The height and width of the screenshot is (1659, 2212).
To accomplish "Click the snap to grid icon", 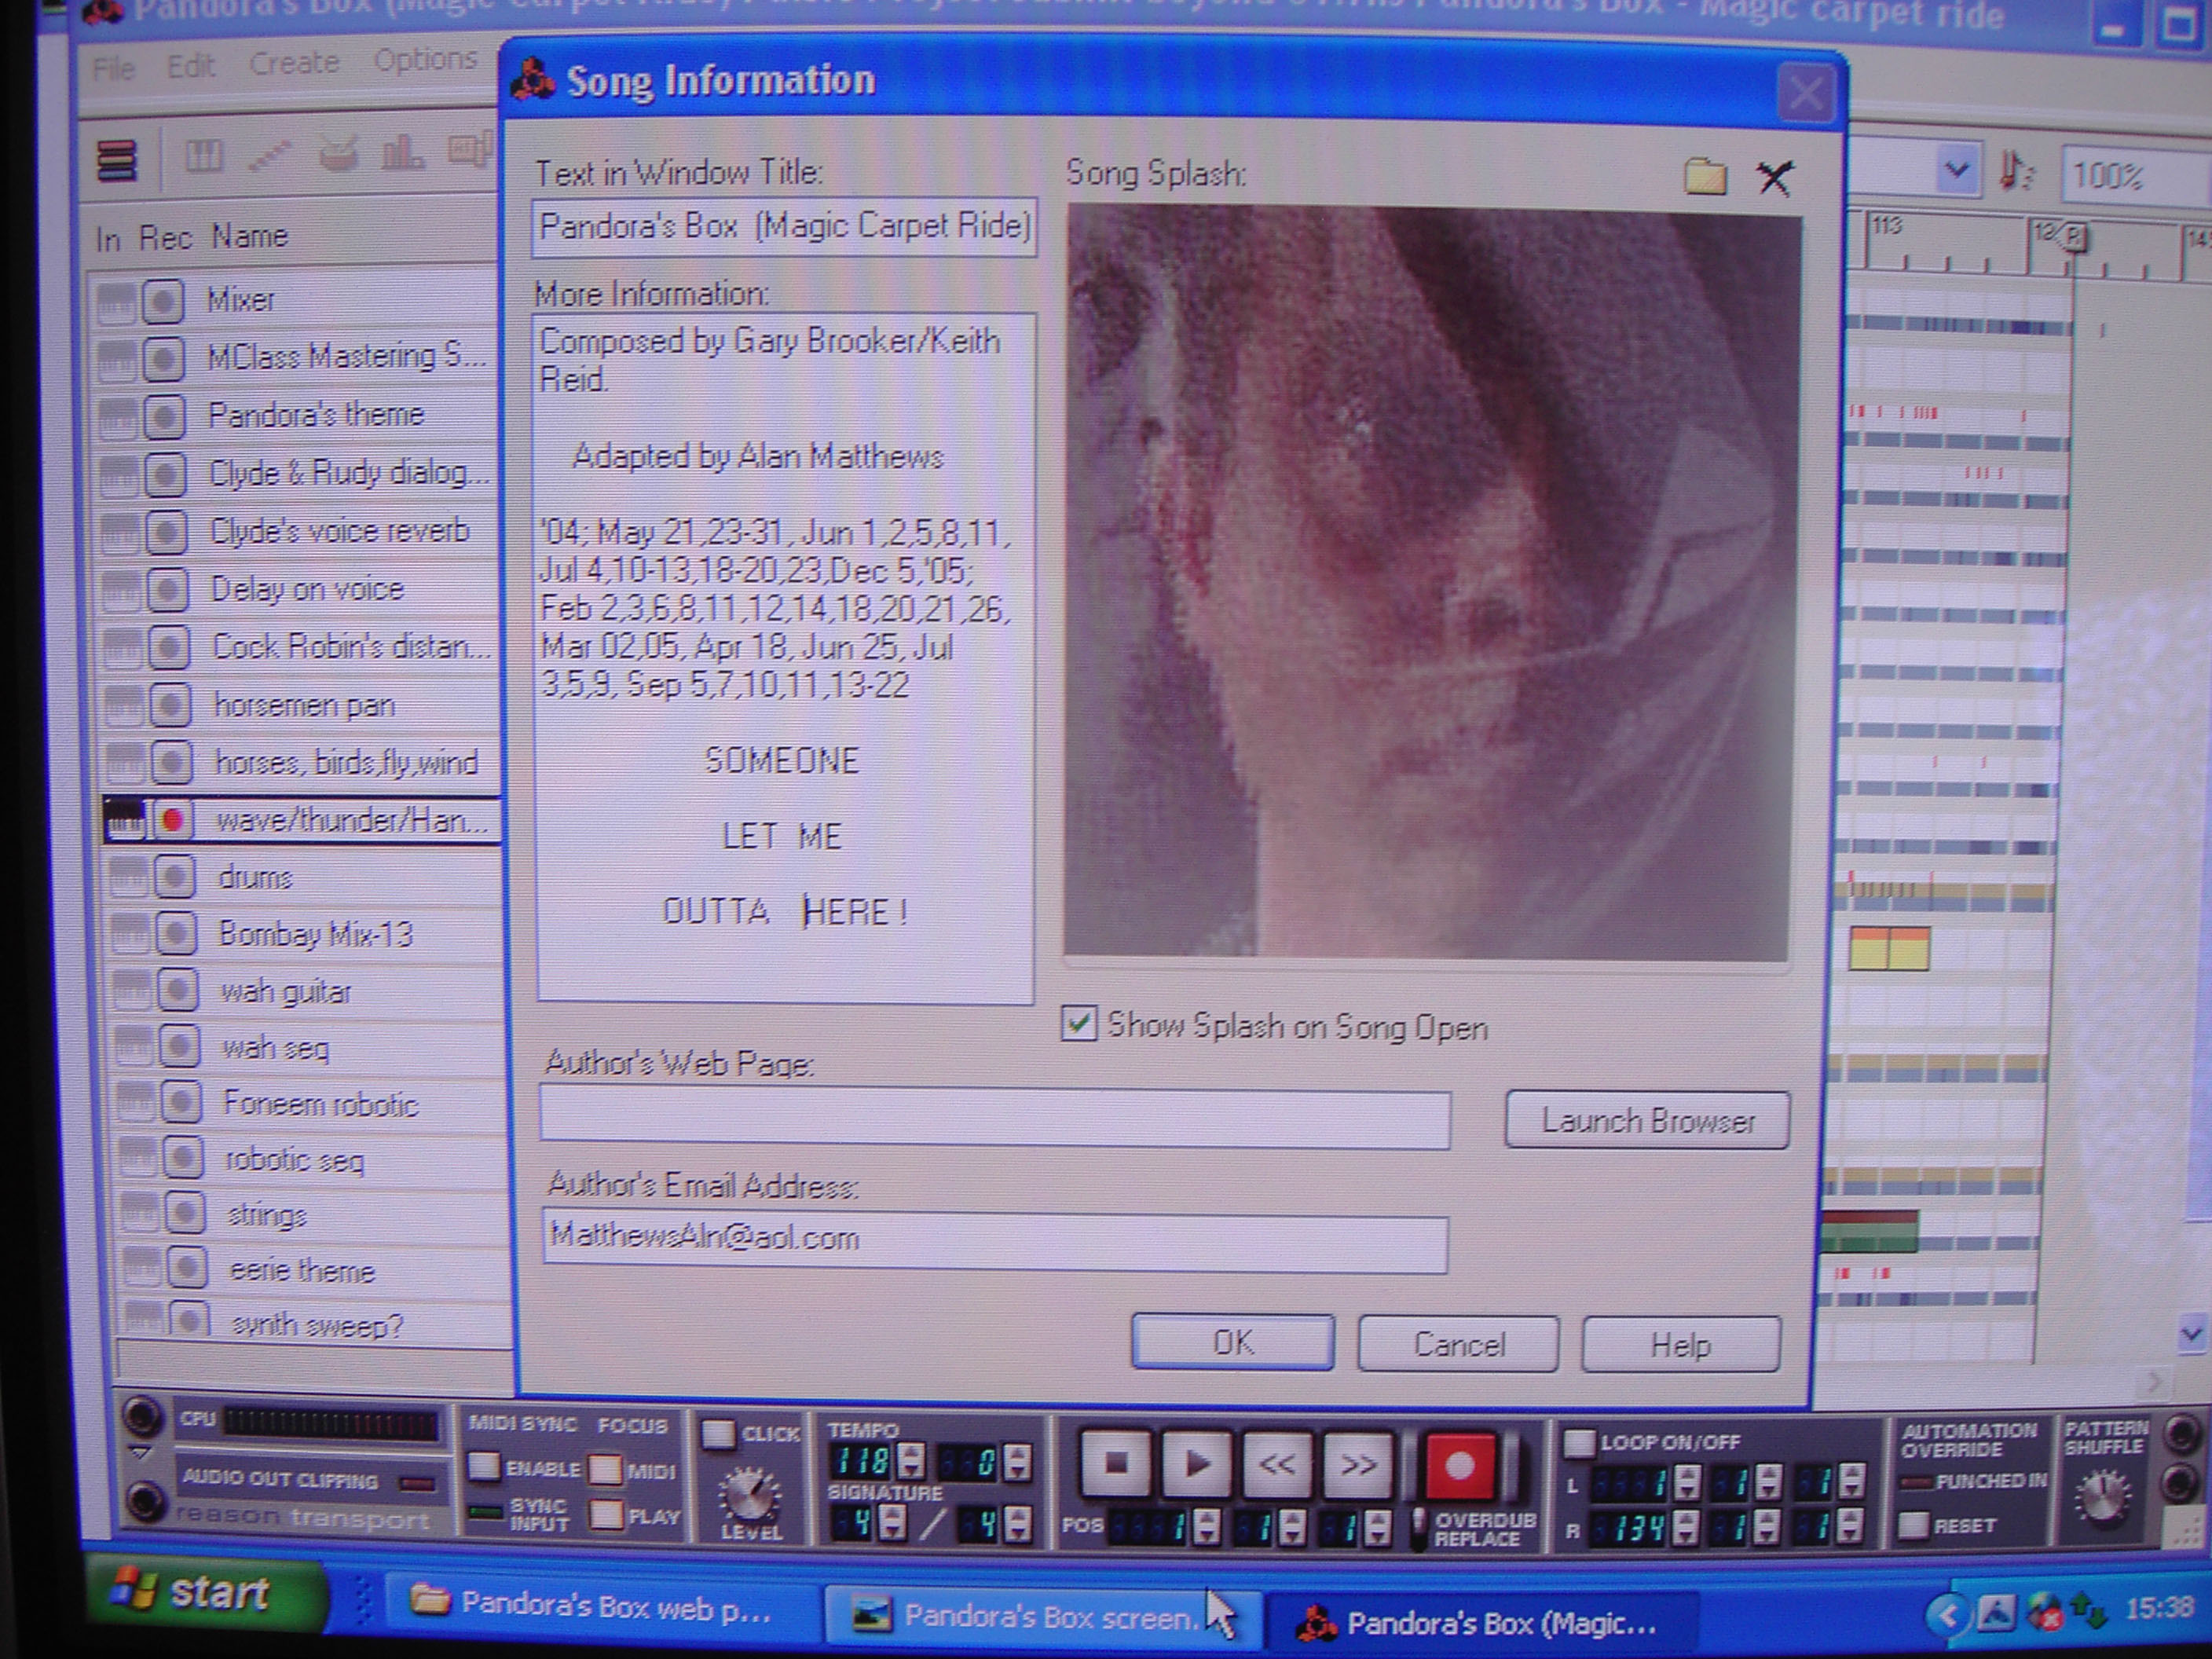I will (x=2015, y=171).
